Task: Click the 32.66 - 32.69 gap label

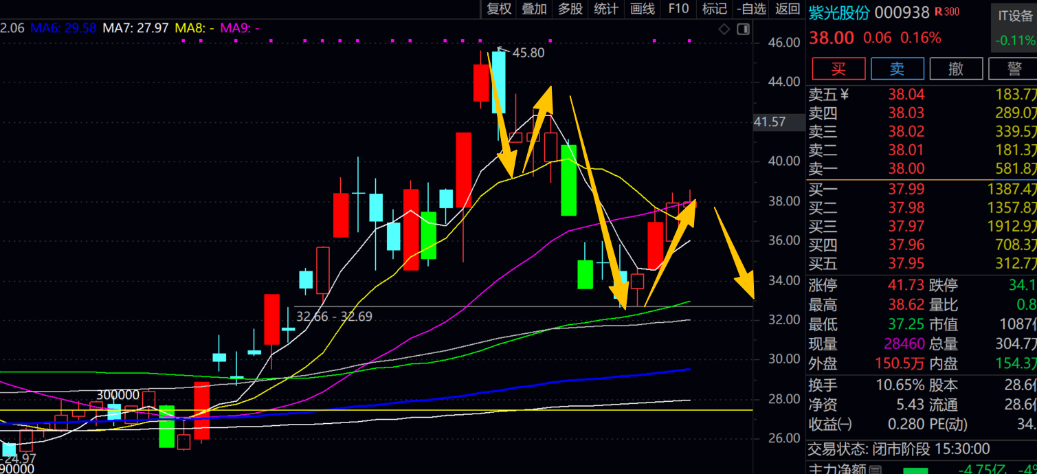Action: tap(334, 317)
